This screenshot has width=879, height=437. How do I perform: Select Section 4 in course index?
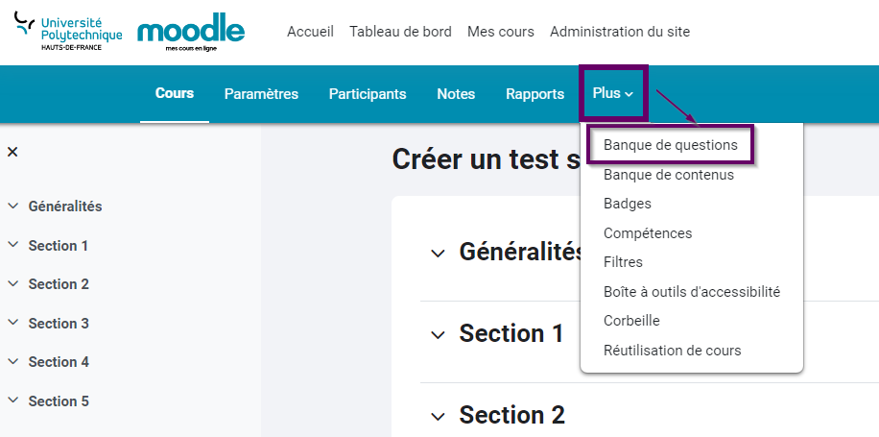(x=59, y=362)
